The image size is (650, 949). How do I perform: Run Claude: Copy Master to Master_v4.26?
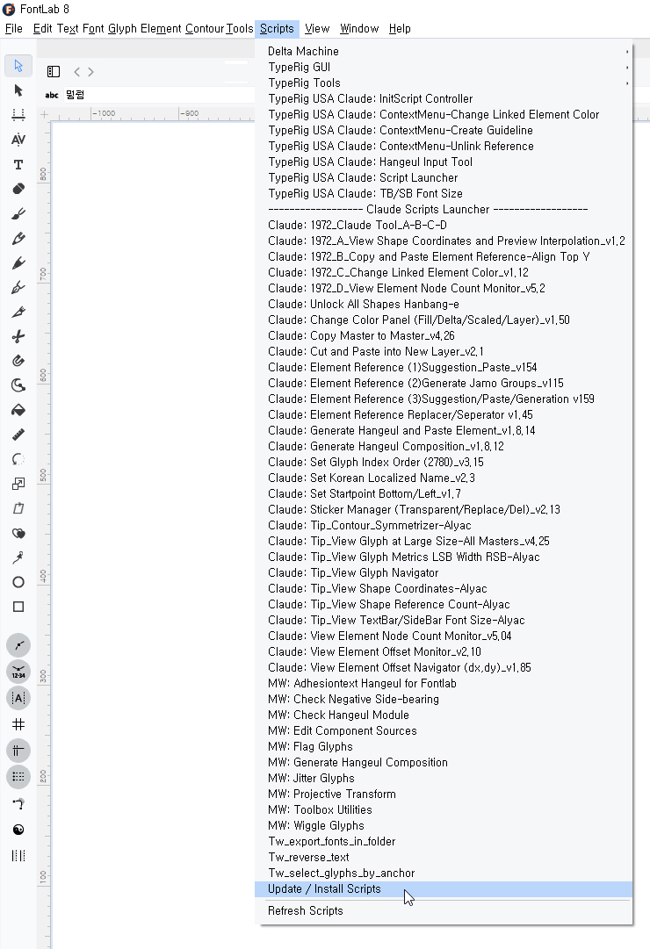444,336
